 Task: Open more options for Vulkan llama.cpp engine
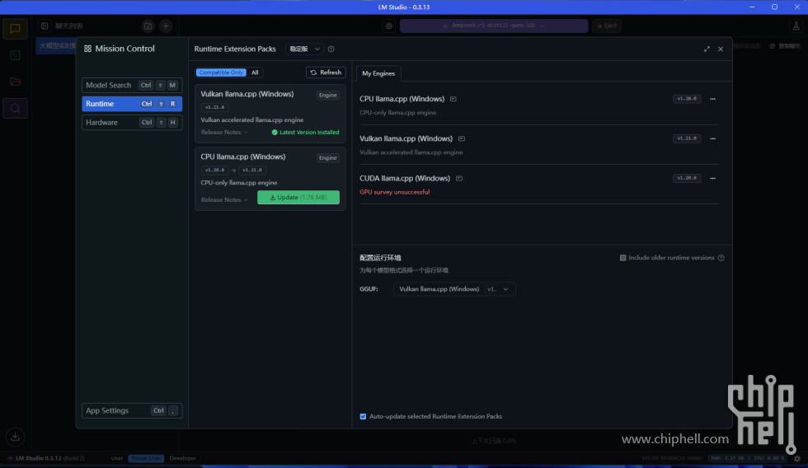click(x=712, y=138)
